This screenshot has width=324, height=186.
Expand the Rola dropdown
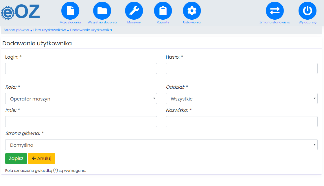click(81, 98)
